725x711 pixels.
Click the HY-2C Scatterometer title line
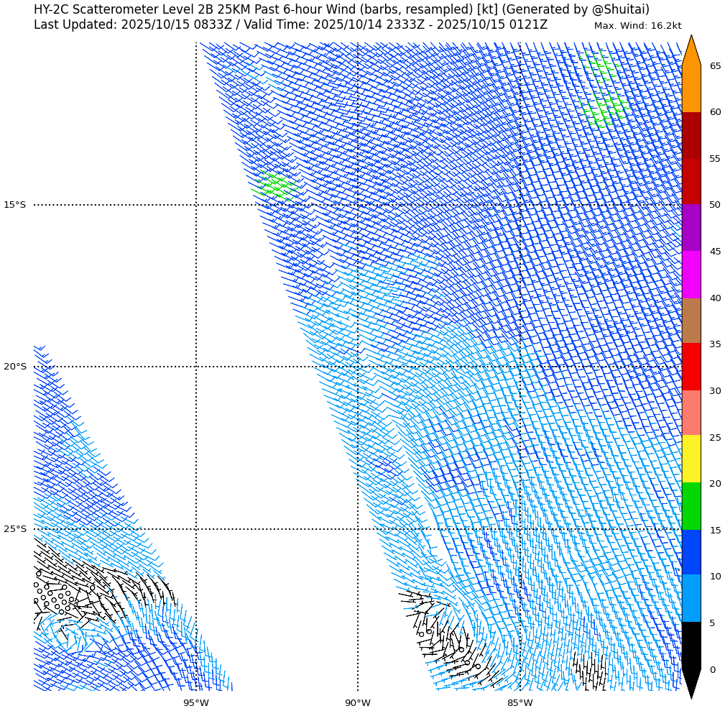(341, 9)
